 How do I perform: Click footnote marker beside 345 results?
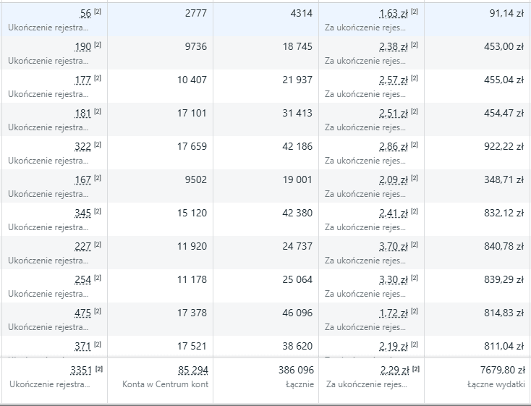click(x=98, y=211)
